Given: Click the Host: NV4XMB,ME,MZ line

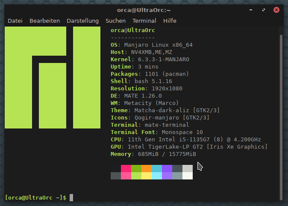Looking at the screenshot, I should pos(141,52).
